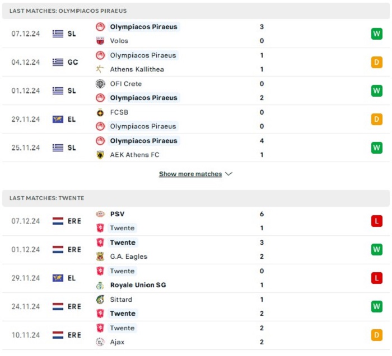Click the PSV club logo
This screenshot has width=392, height=356.
coord(100,214)
